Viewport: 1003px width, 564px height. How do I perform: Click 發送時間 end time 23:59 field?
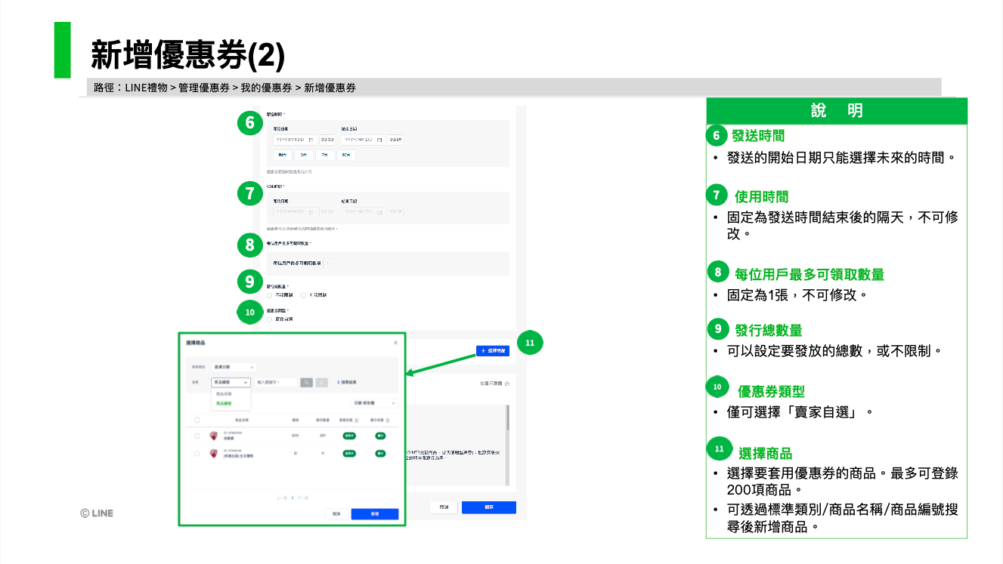395,140
